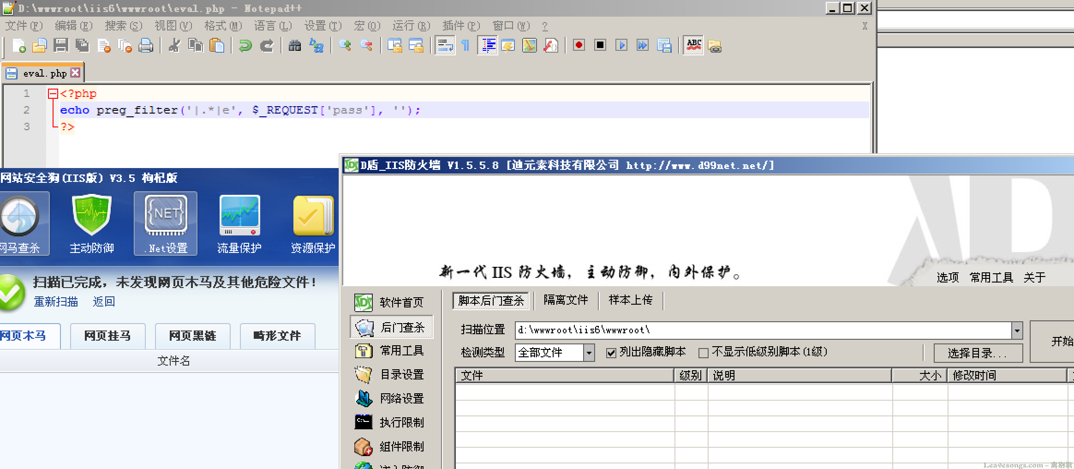The image size is (1074, 469).
Task: Click the Paste clipboard icon
Action: [x=217, y=46]
